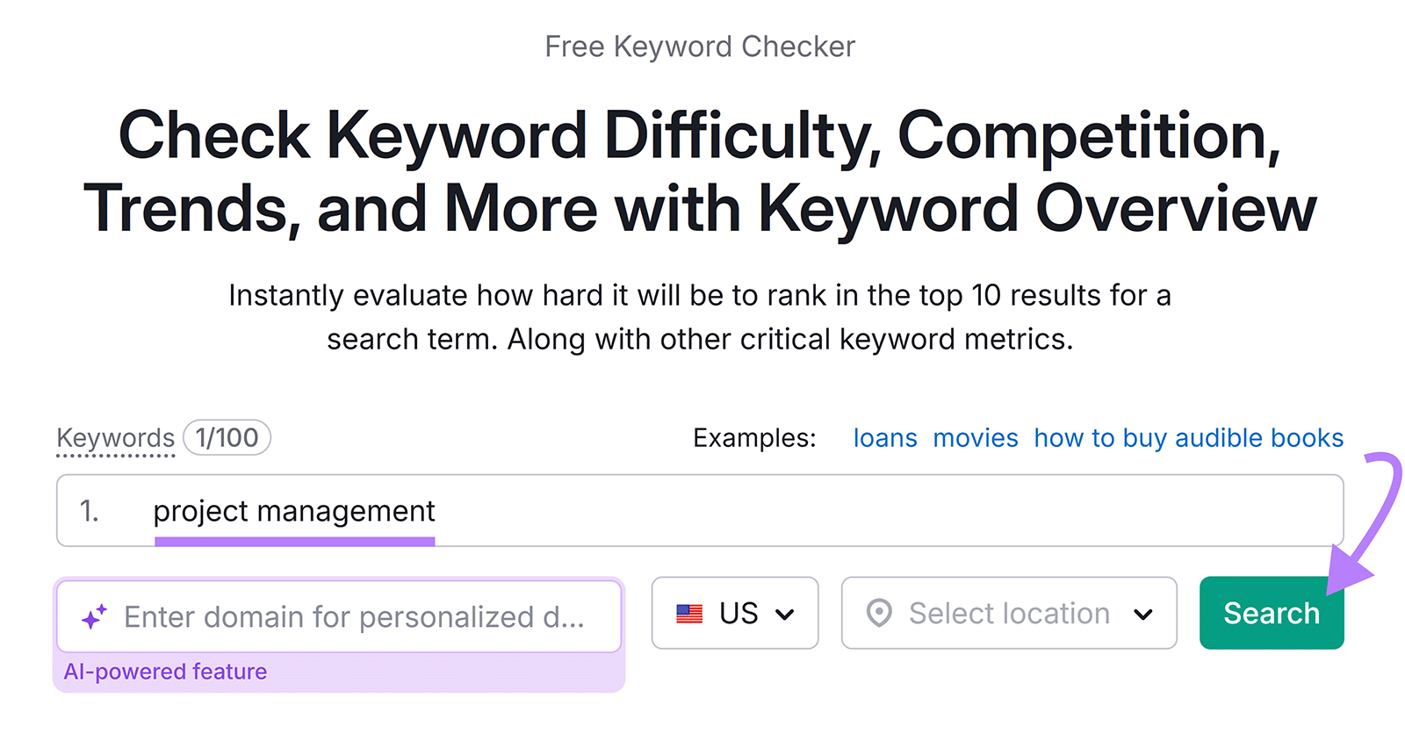Click the Search button
1405x734 pixels.
[1271, 613]
